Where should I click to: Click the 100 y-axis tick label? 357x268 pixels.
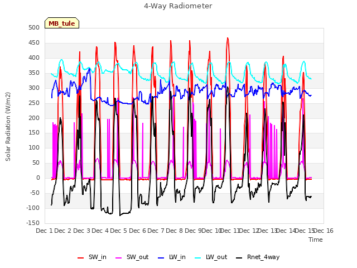click(x=34, y=147)
